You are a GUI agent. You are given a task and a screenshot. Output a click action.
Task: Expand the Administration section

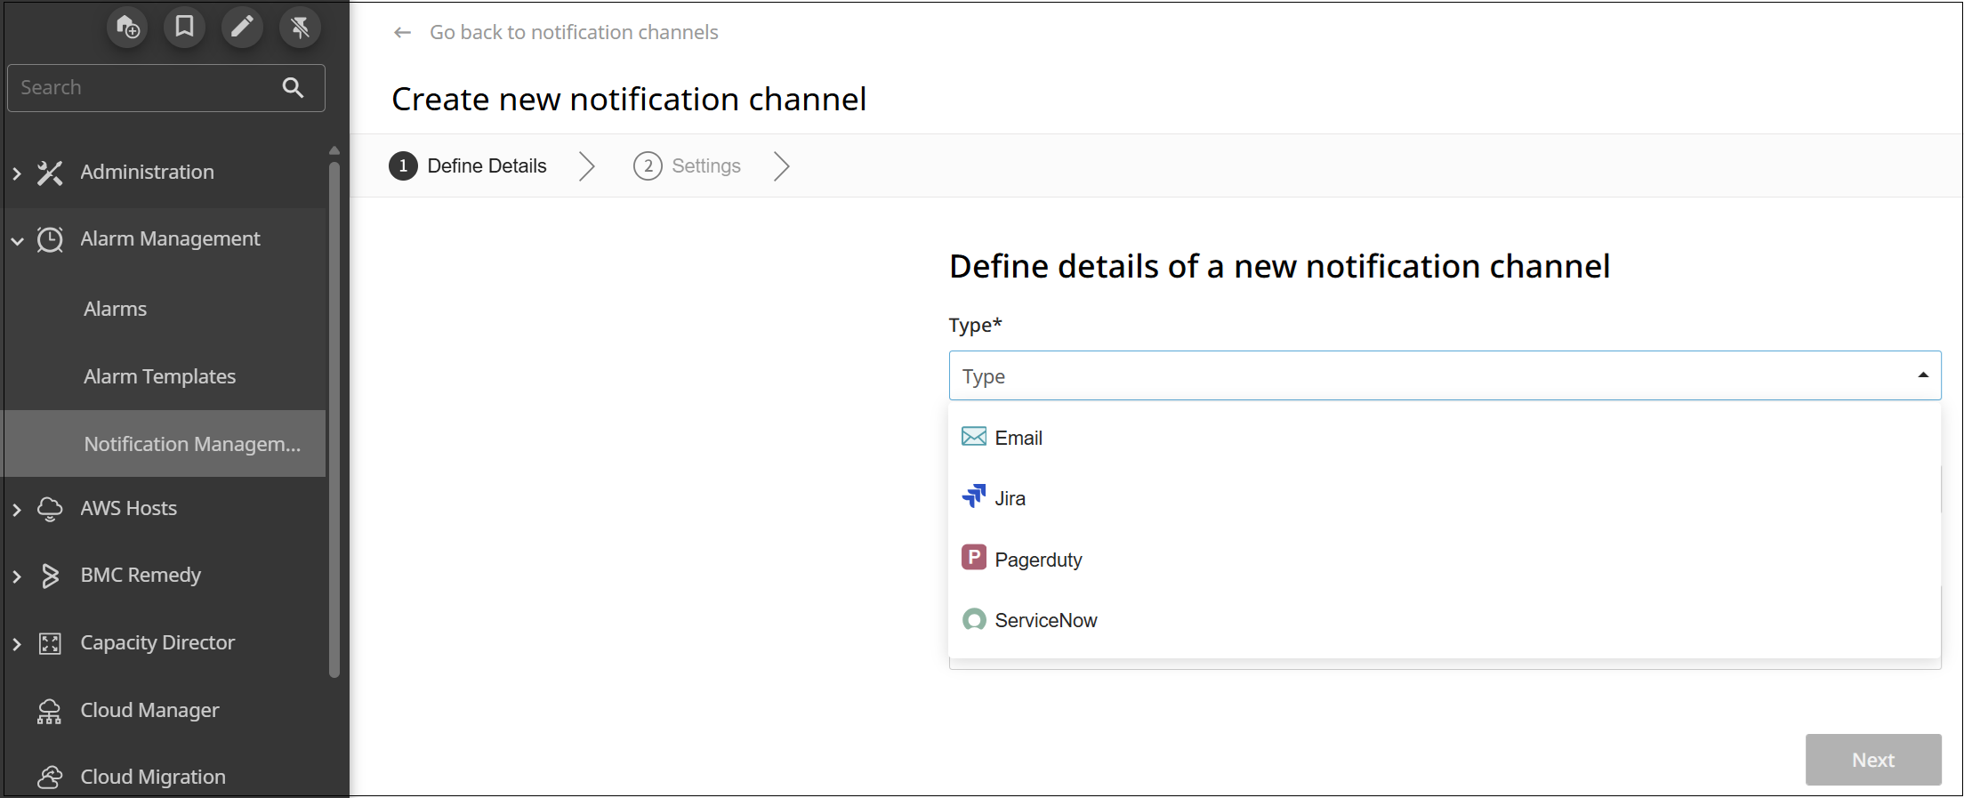pos(17,173)
